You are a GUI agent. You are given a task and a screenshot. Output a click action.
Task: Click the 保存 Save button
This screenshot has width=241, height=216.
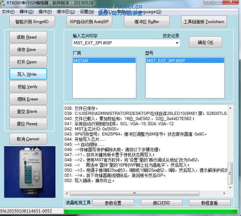pos(28,49)
